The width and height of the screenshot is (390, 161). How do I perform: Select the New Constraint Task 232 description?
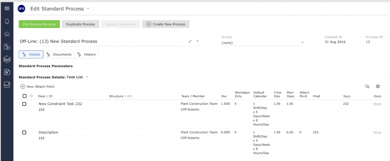[x=60, y=104]
